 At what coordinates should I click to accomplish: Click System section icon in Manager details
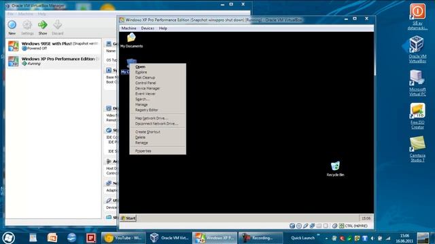pos(109,70)
